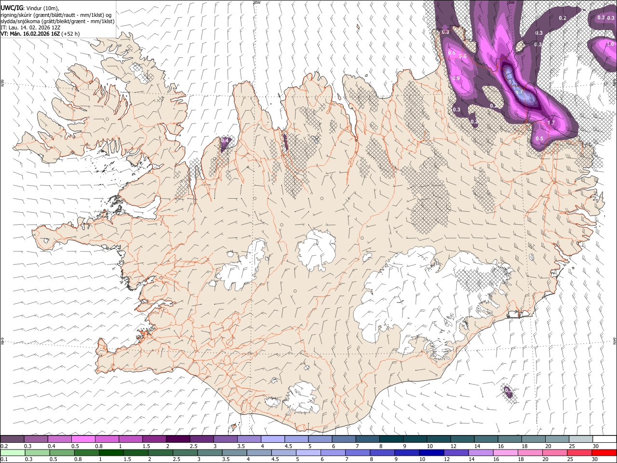Select dark teal swatch between 8 and 9, snow scale
The width and height of the screenshot is (617, 463).
(391, 439)
